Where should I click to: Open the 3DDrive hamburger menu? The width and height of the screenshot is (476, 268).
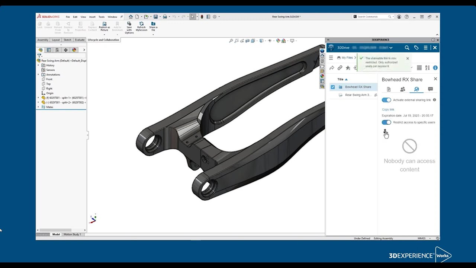(x=425, y=48)
